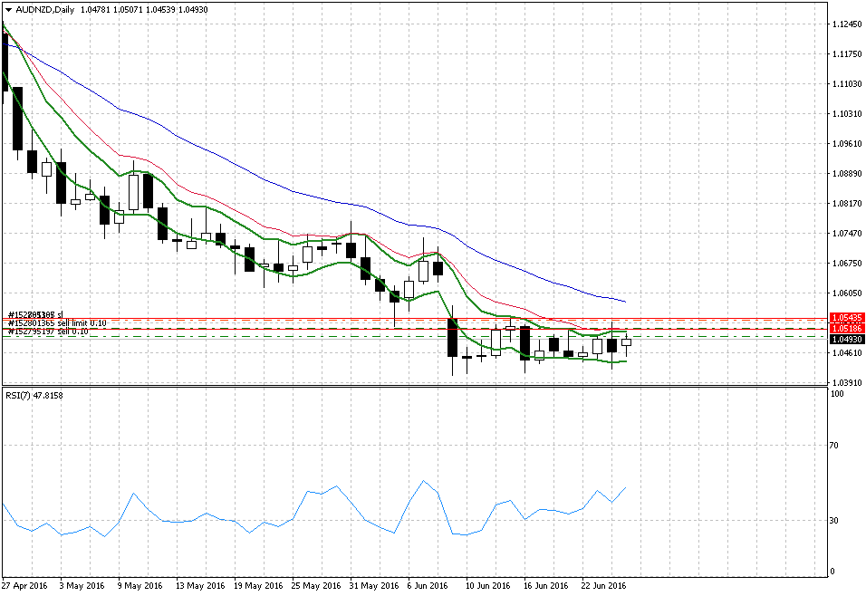
Task: Click the 25 May 2016 date label
Action: [315, 585]
